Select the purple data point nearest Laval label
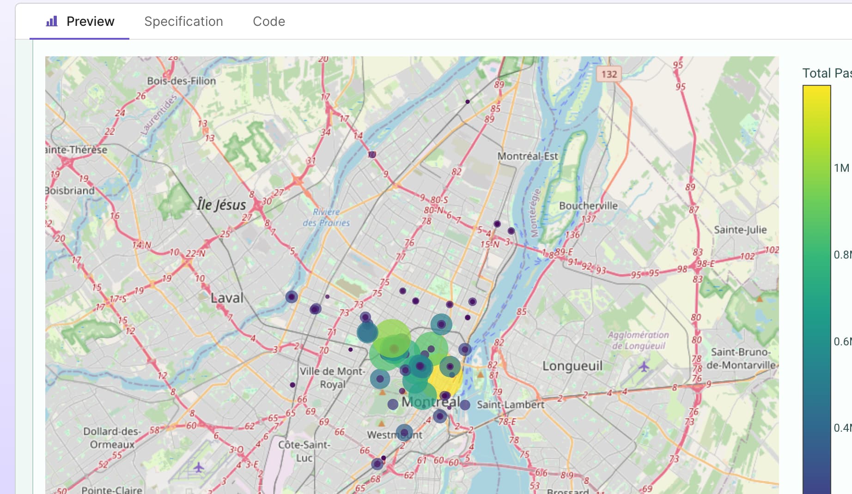 click(292, 297)
